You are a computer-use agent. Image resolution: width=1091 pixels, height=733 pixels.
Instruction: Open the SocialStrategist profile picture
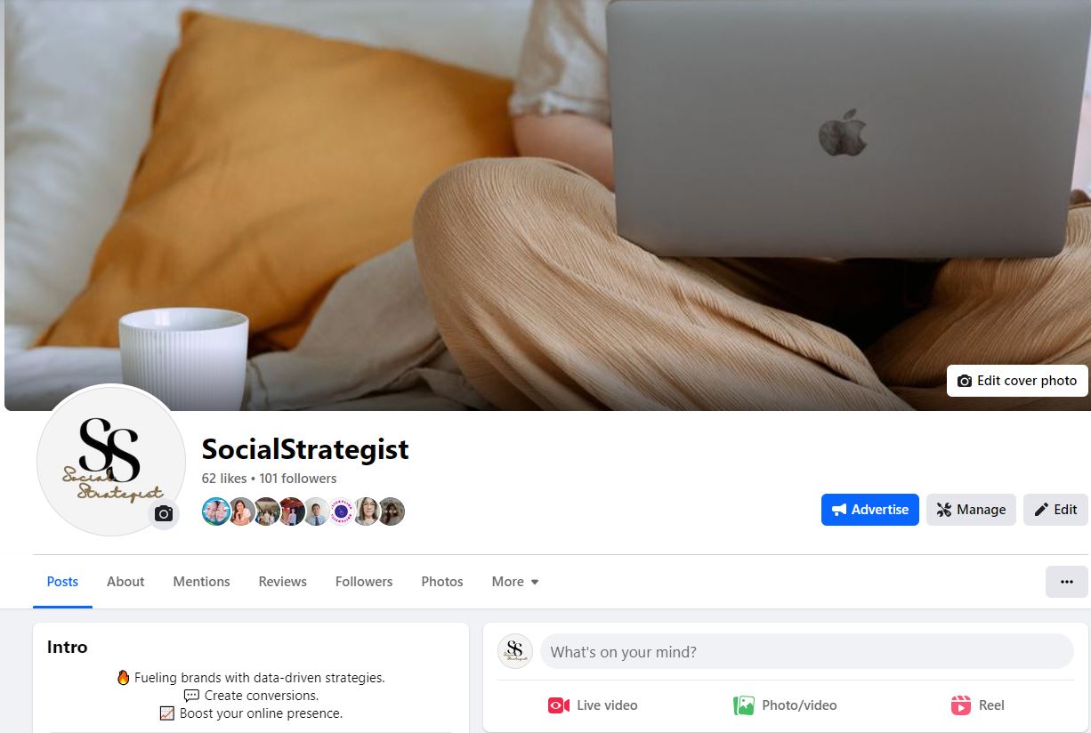click(110, 460)
